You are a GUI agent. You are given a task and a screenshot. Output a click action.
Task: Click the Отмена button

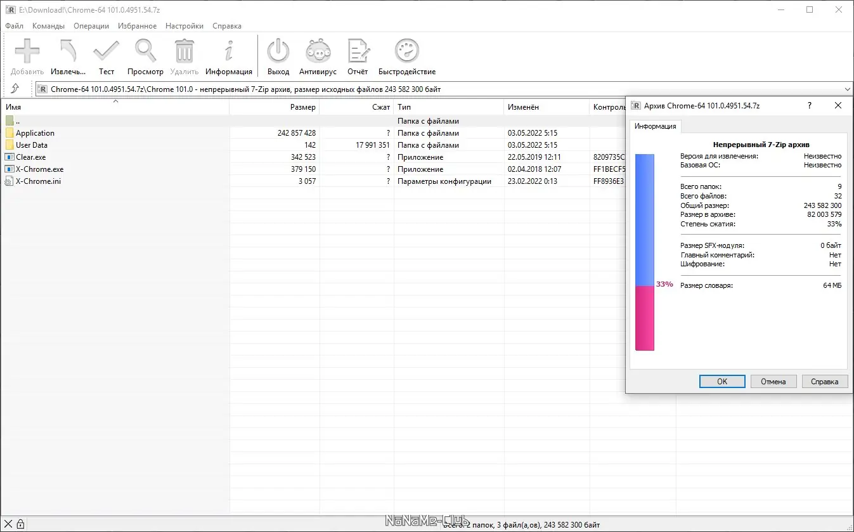click(773, 381)
